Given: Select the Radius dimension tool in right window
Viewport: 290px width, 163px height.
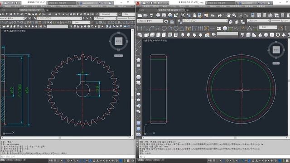Looking at the screenshot, I should (164, 29).
